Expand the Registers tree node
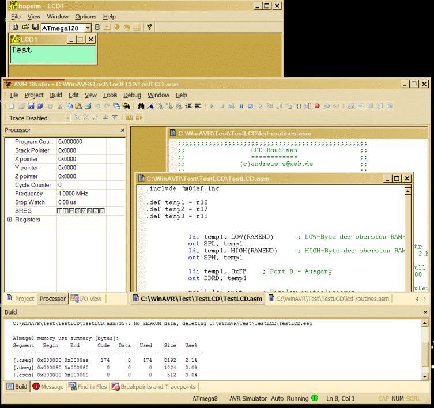434x408 pixels. (9, 220)
